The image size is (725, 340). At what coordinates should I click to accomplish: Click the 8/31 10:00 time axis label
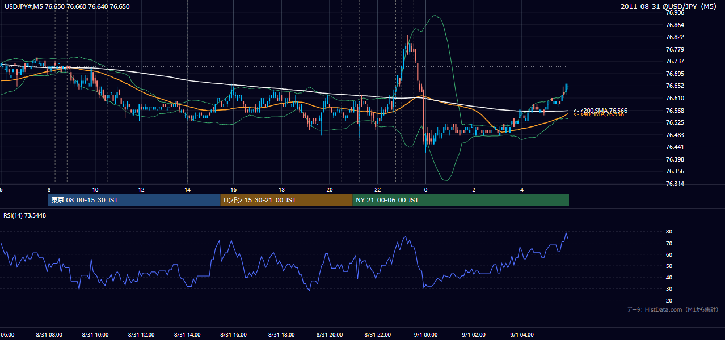point(95,335)
